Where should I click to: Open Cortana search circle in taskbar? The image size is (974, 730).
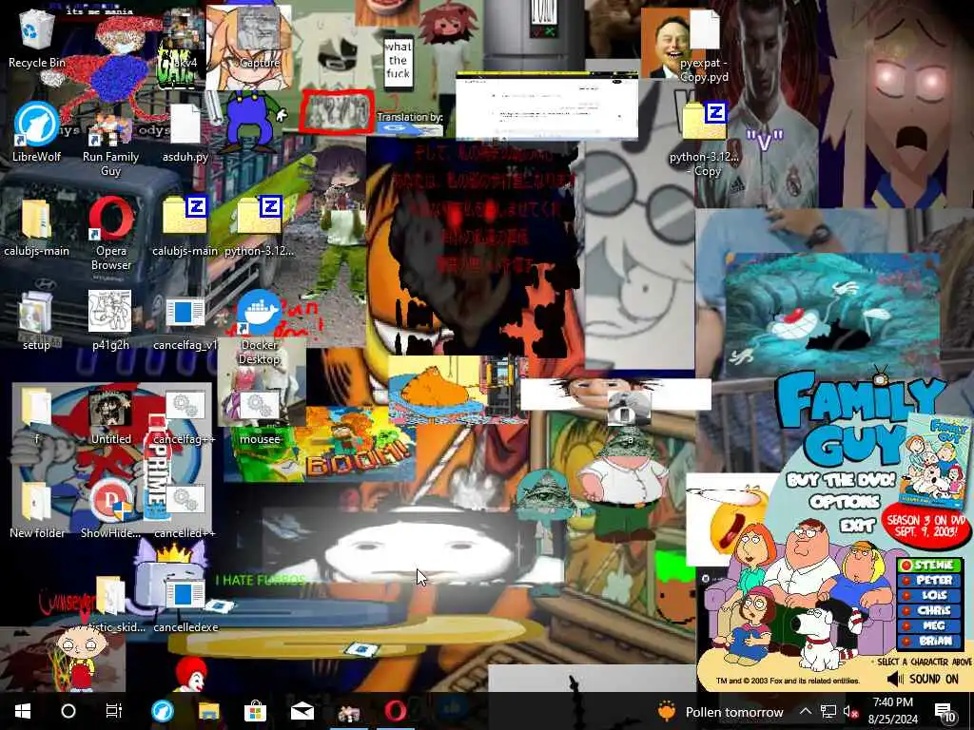[68, 711]
